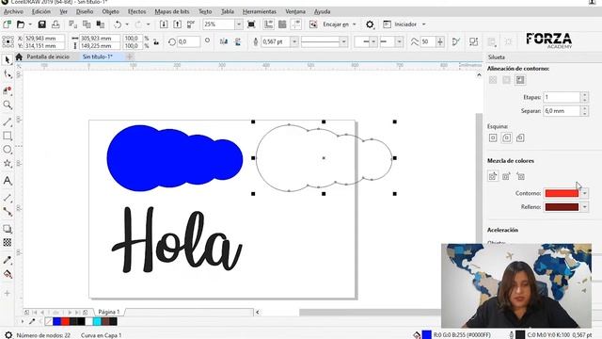Open Options with the gear icon
This screenshot has height=339, width=602.
[370, 24]
